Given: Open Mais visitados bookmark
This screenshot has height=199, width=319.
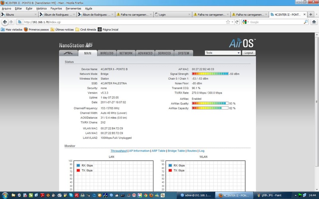Looking at the screenshot, I should tap(12, 29).
